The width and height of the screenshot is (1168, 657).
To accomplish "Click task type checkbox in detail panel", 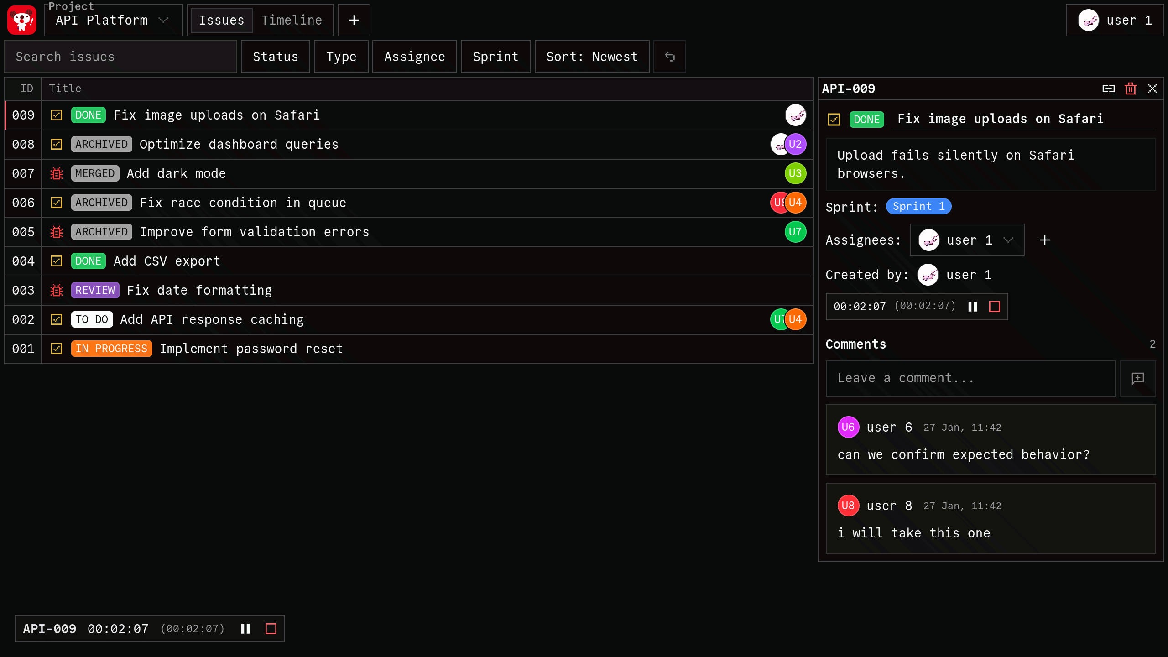I will coord(834,120).
